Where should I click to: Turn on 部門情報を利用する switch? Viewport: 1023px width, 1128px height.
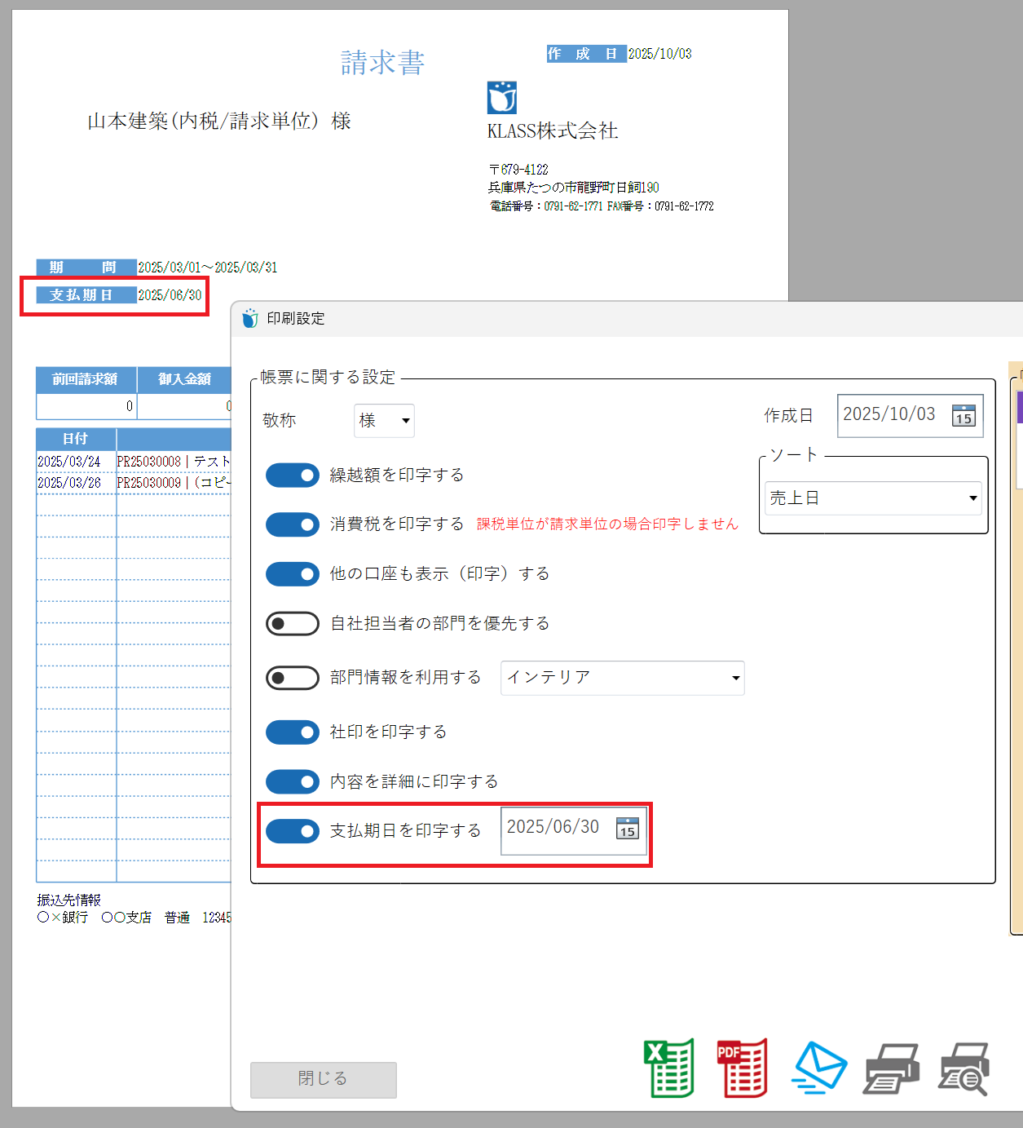point(293,678)
